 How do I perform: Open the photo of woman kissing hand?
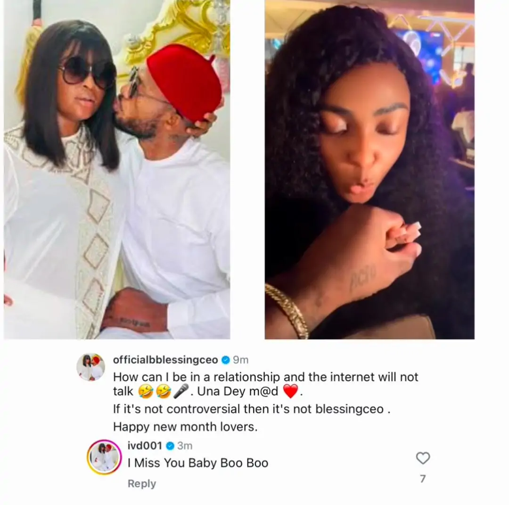[x=369, y=170]
